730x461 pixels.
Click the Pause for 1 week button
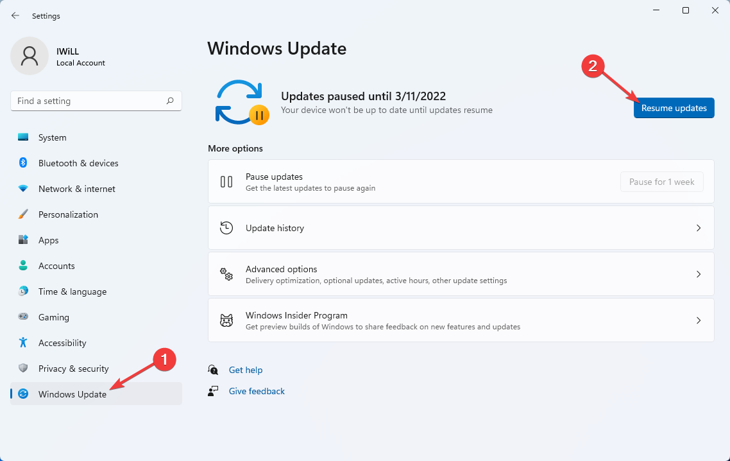pyautogui.click(x=661, y=181)
